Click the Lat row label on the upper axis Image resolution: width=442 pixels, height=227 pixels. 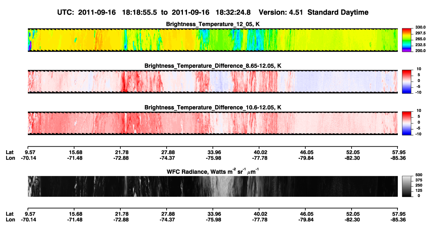(x=10, y=152)
